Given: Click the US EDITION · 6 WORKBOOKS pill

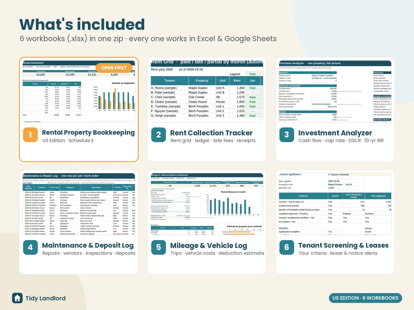Looking at the screenshot, I should 365,298.
